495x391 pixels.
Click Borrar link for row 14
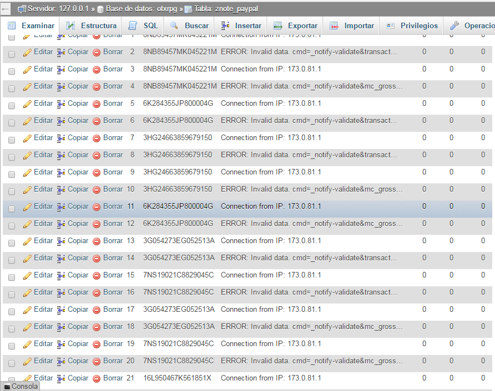tap(113, 258)
